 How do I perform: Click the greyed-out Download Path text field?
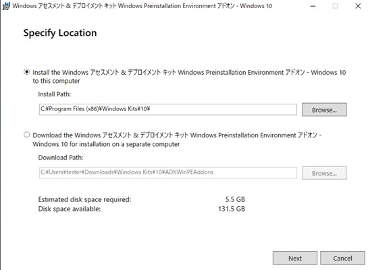coord(168,172)
